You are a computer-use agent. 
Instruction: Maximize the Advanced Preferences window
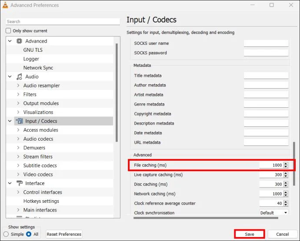pos(271,5)
